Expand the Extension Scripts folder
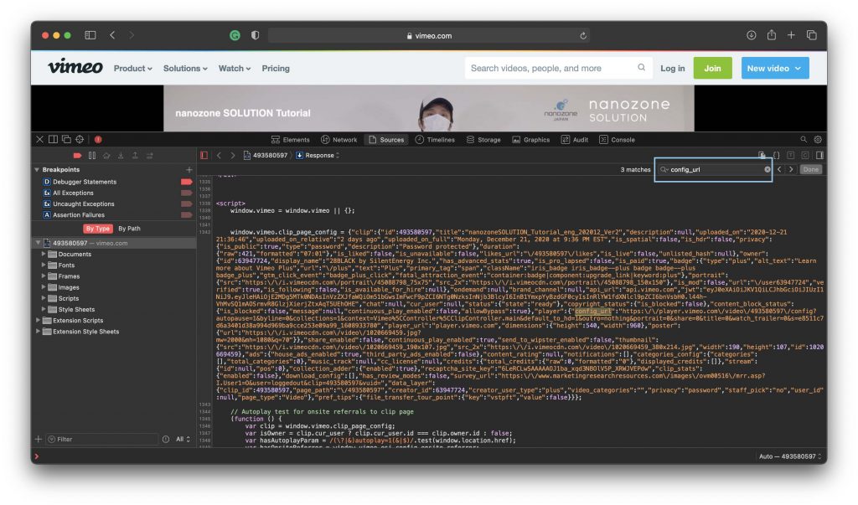Viewport: 858px width, 505px height. click(38, 320)
